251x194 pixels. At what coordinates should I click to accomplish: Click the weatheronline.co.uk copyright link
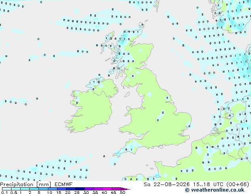[215, 190]
